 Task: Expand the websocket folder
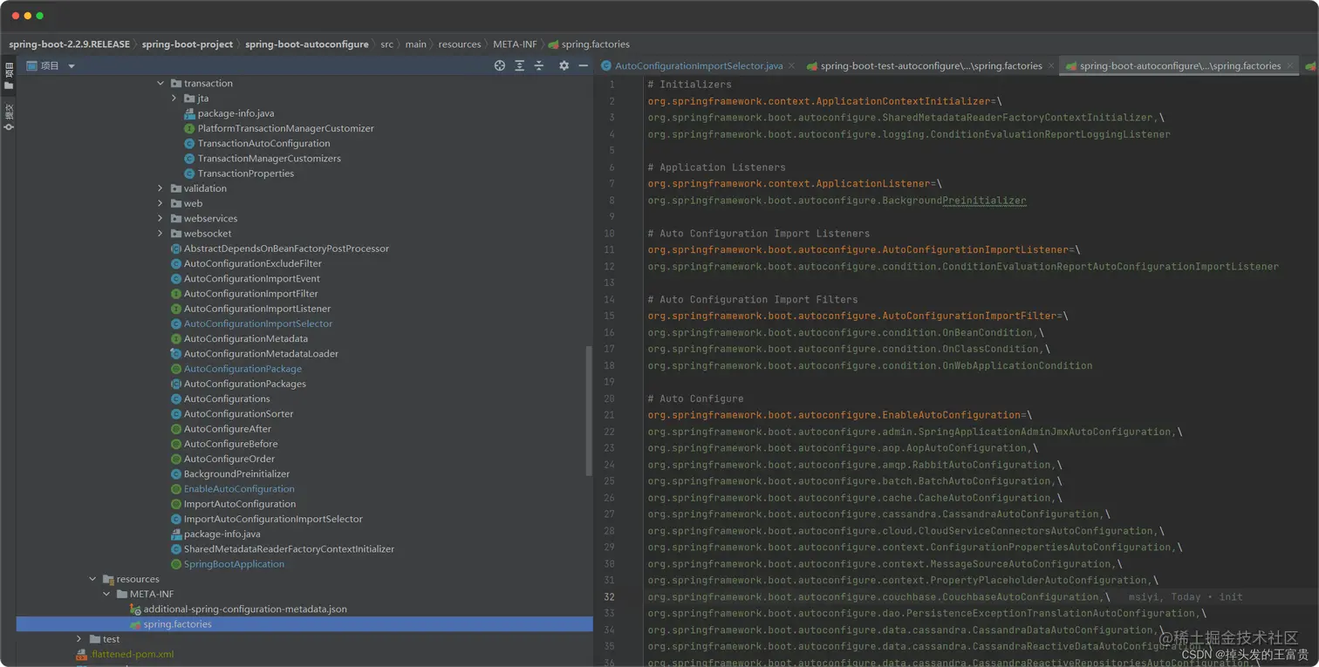(x=161, y=234)
